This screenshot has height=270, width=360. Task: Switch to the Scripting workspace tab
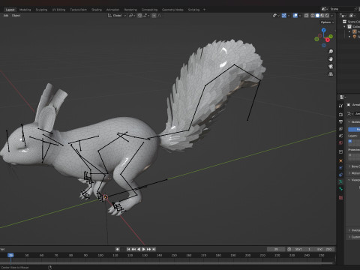coord(193,10)
